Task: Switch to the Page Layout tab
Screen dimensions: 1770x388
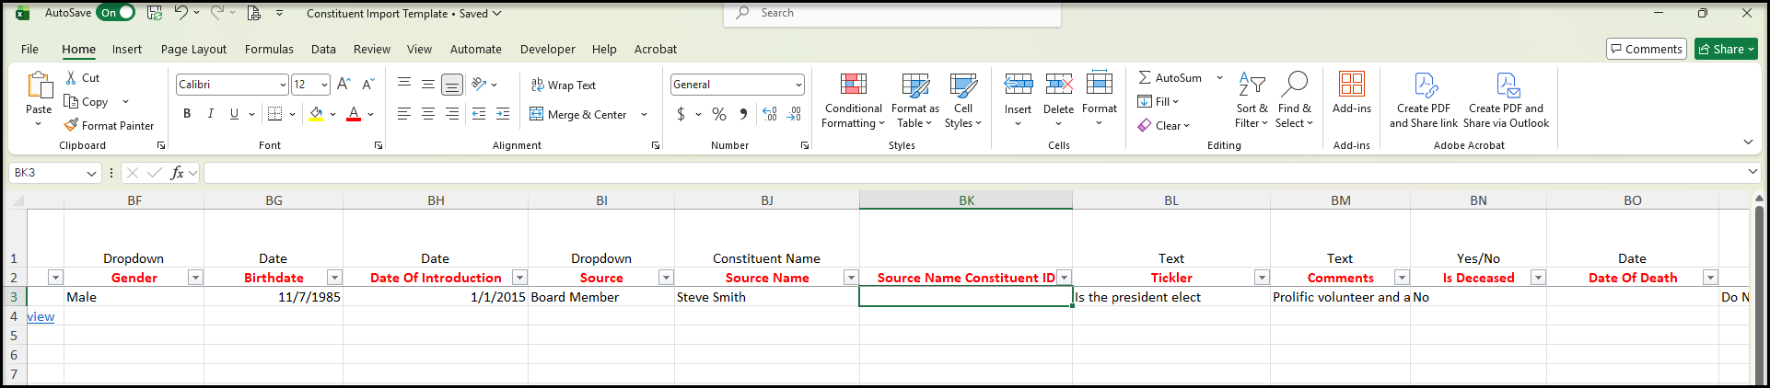Action: click(x=193, y=49)
